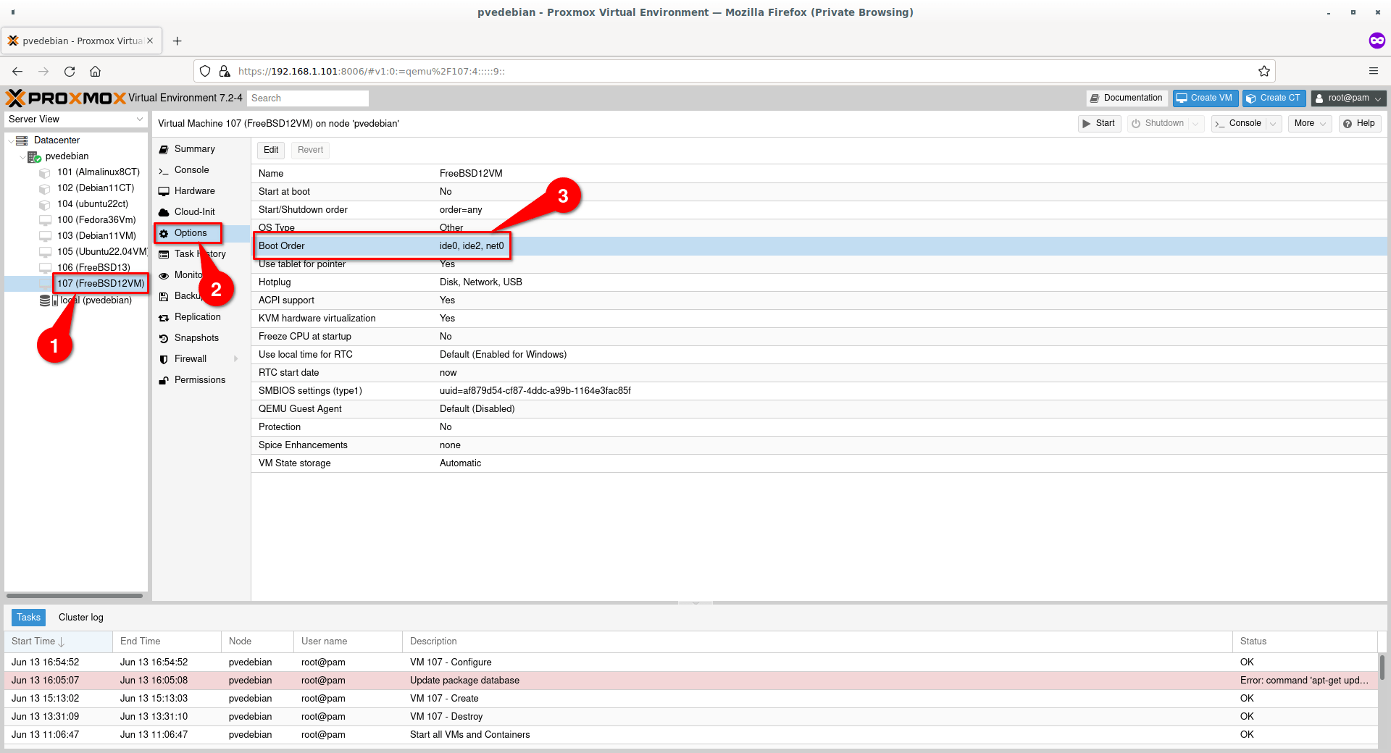The image size is (1391, 753).
Task: Open Replication in the VM side menu
Action: (x=197, y=317)
